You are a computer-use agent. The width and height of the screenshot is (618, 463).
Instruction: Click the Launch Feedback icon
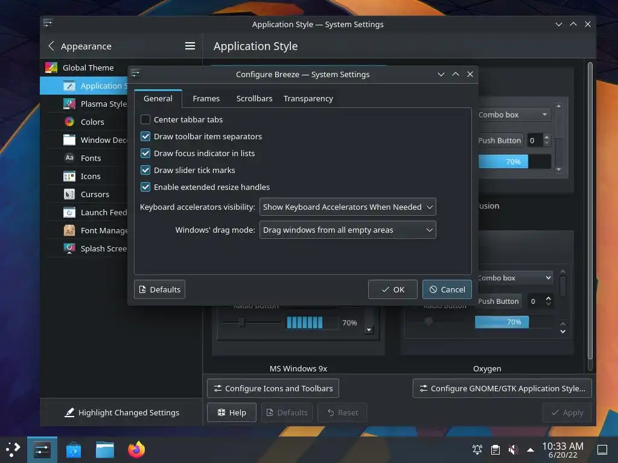[69, 212]
